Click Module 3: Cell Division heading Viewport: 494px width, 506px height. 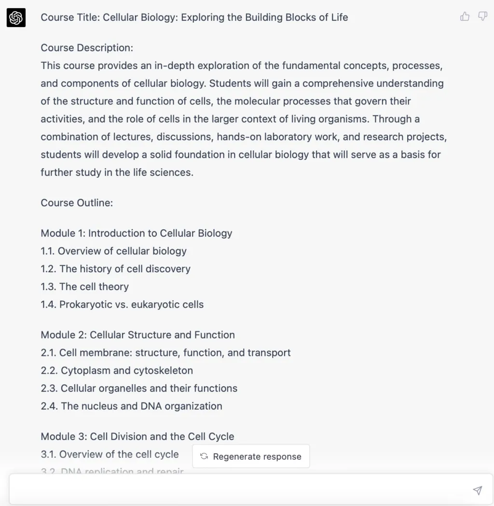[137, 436]
